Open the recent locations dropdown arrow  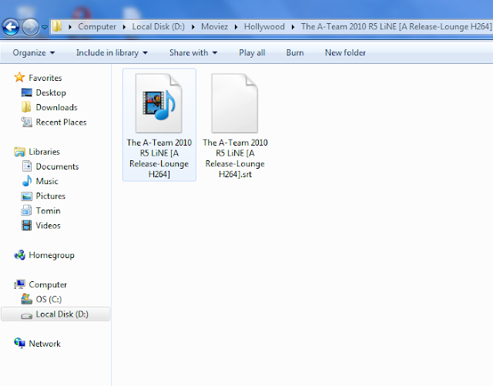click(45, 28)
